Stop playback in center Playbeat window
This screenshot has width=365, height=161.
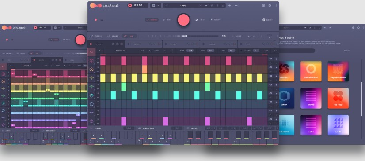102,20
